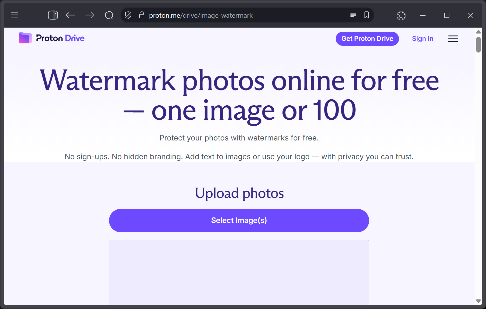The height and width of the screenshot is (309, 486).
Task: Open the Sign in link
Action: coord(423,38)
